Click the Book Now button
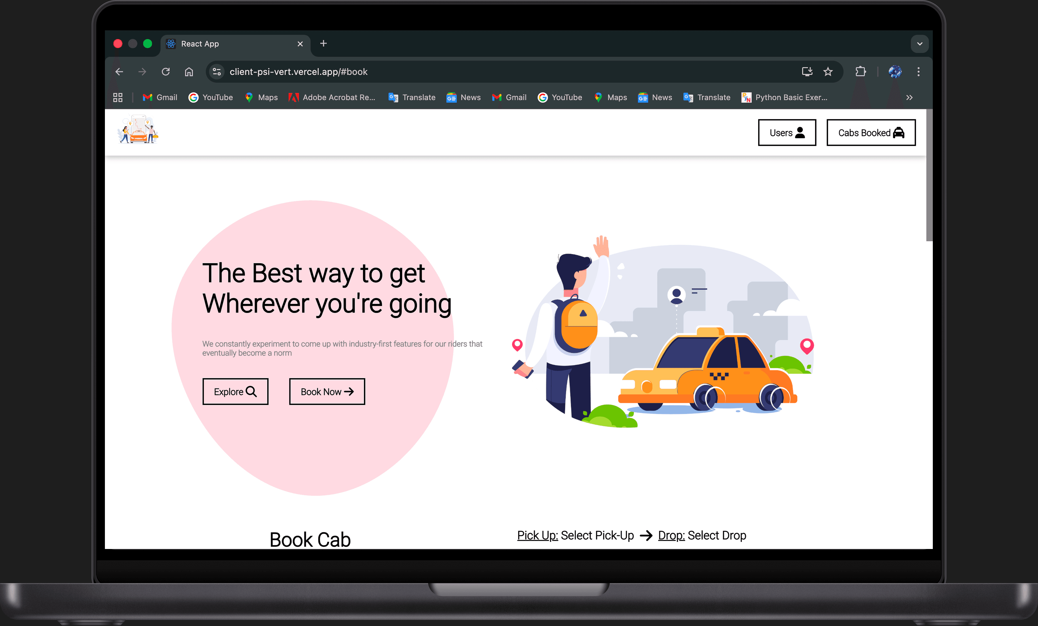Viewport: 1038px width, 626px height. (326, 391)
